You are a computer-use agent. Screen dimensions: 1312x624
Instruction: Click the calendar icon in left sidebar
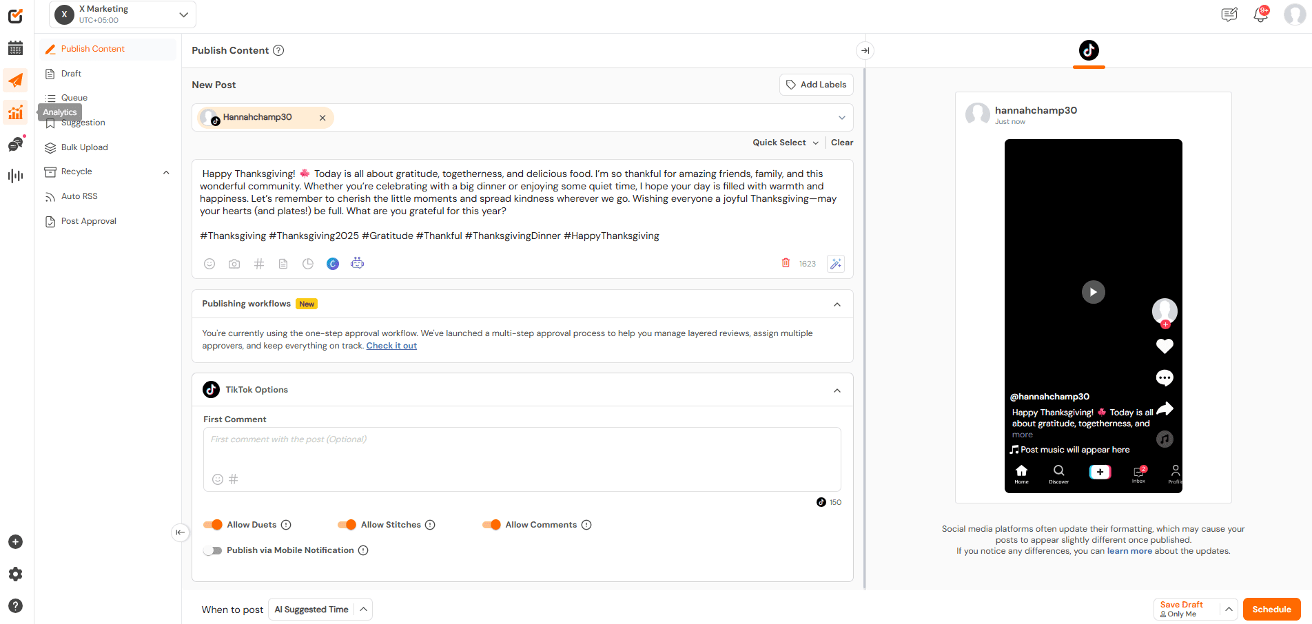[15, 48]
